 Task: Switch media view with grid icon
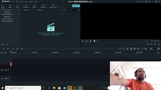point(65,10)
